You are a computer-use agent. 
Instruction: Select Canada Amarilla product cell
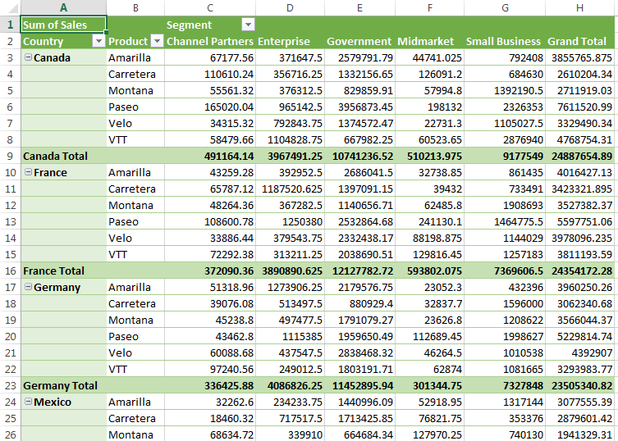tap(135, 57)
